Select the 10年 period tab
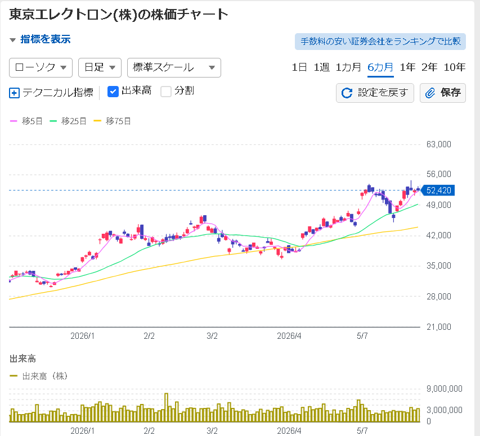The height and width of the screenshot is (436, 480). tap(455, 67)
